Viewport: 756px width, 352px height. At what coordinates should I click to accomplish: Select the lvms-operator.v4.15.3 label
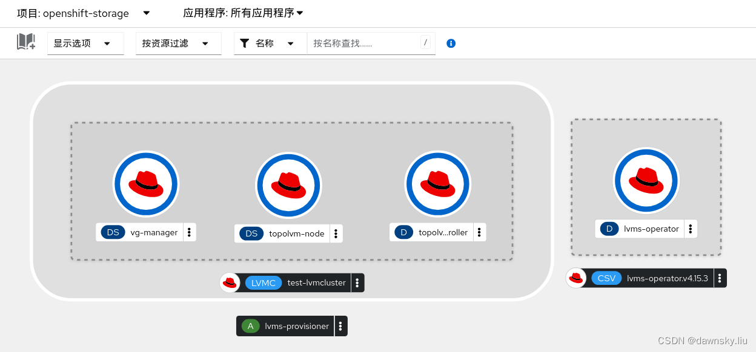tap(668, 278)
